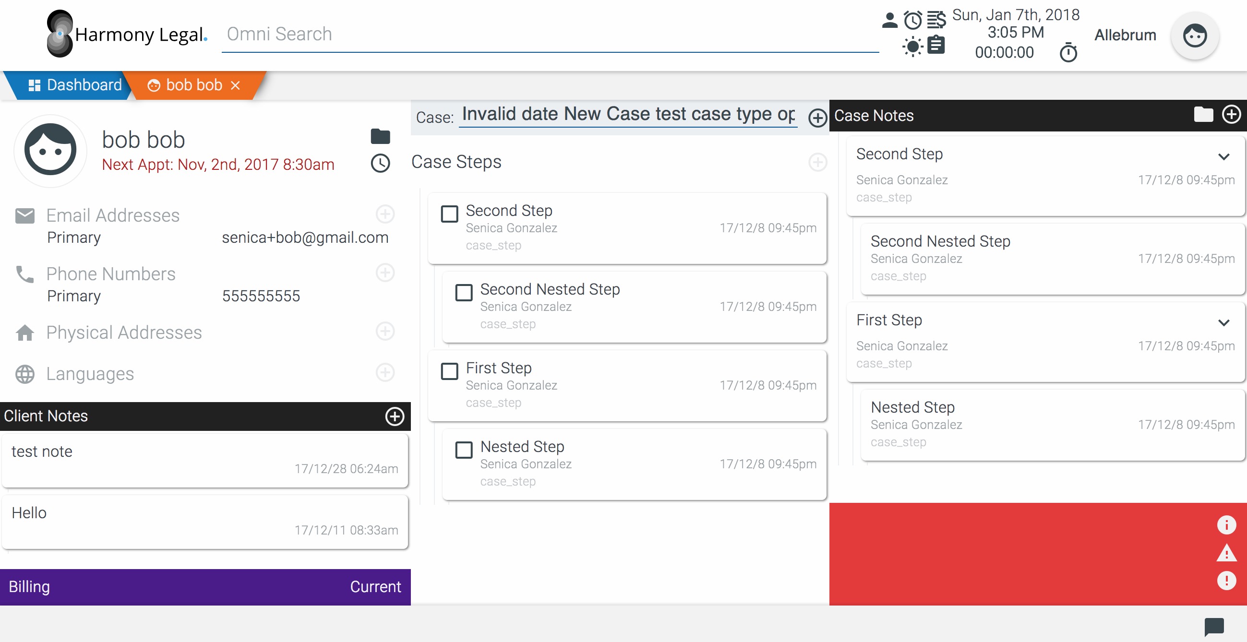This screenshot has width=1247, height=642.
Task: Open the clipboard icon in header
Action: point(936,46)
